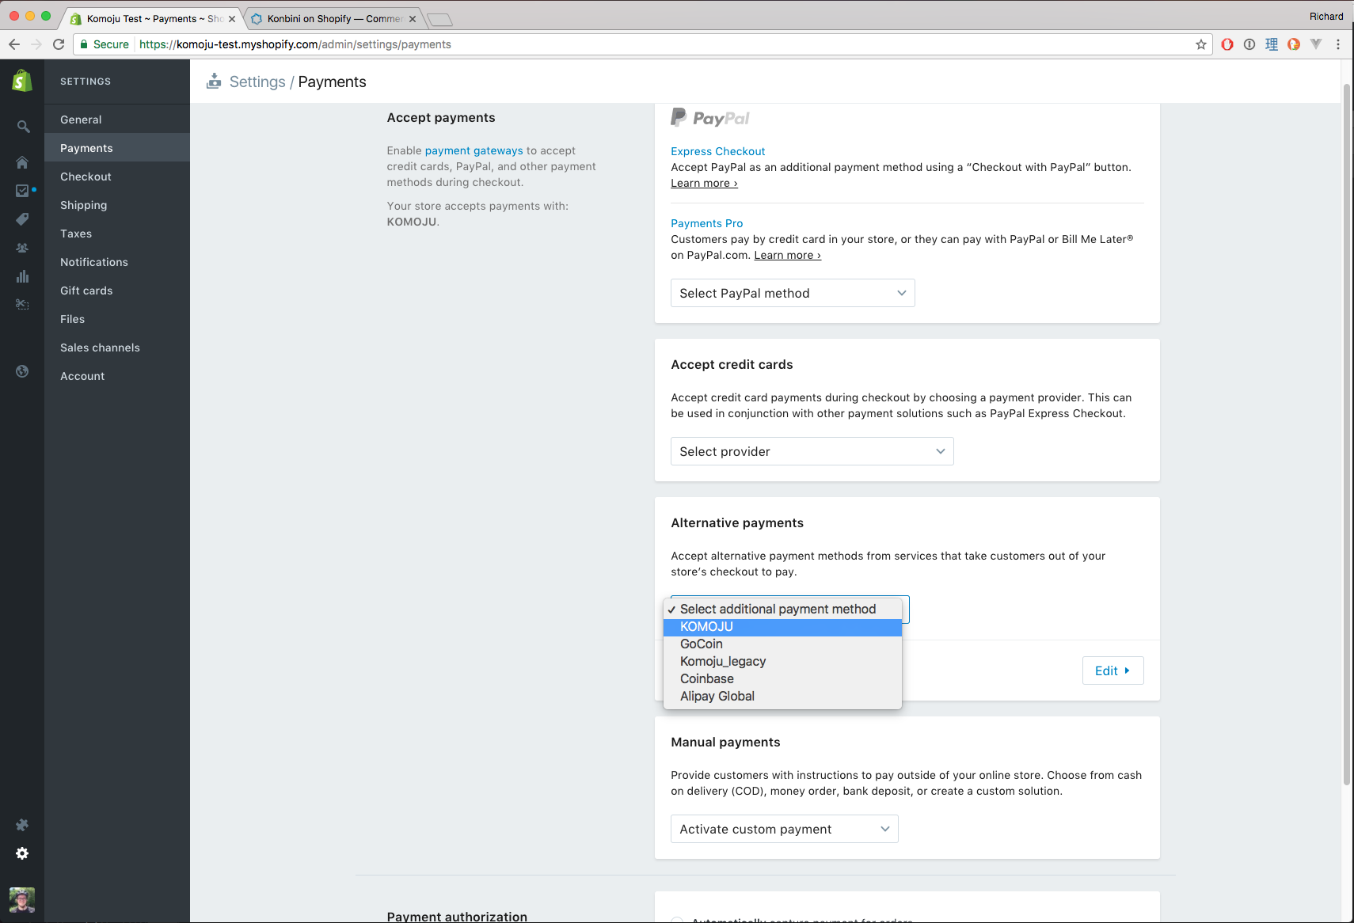Image resolution: width=1354 pixels, height=923 pixels.
Task: Choose Select additional payment method option
Action: pos(782,609)
